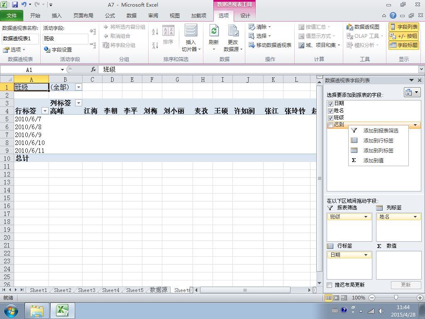Click the fx insert function icon
The width and height of the screenshot is (425, 319).
pyautogui.click(x=93, y=69)
